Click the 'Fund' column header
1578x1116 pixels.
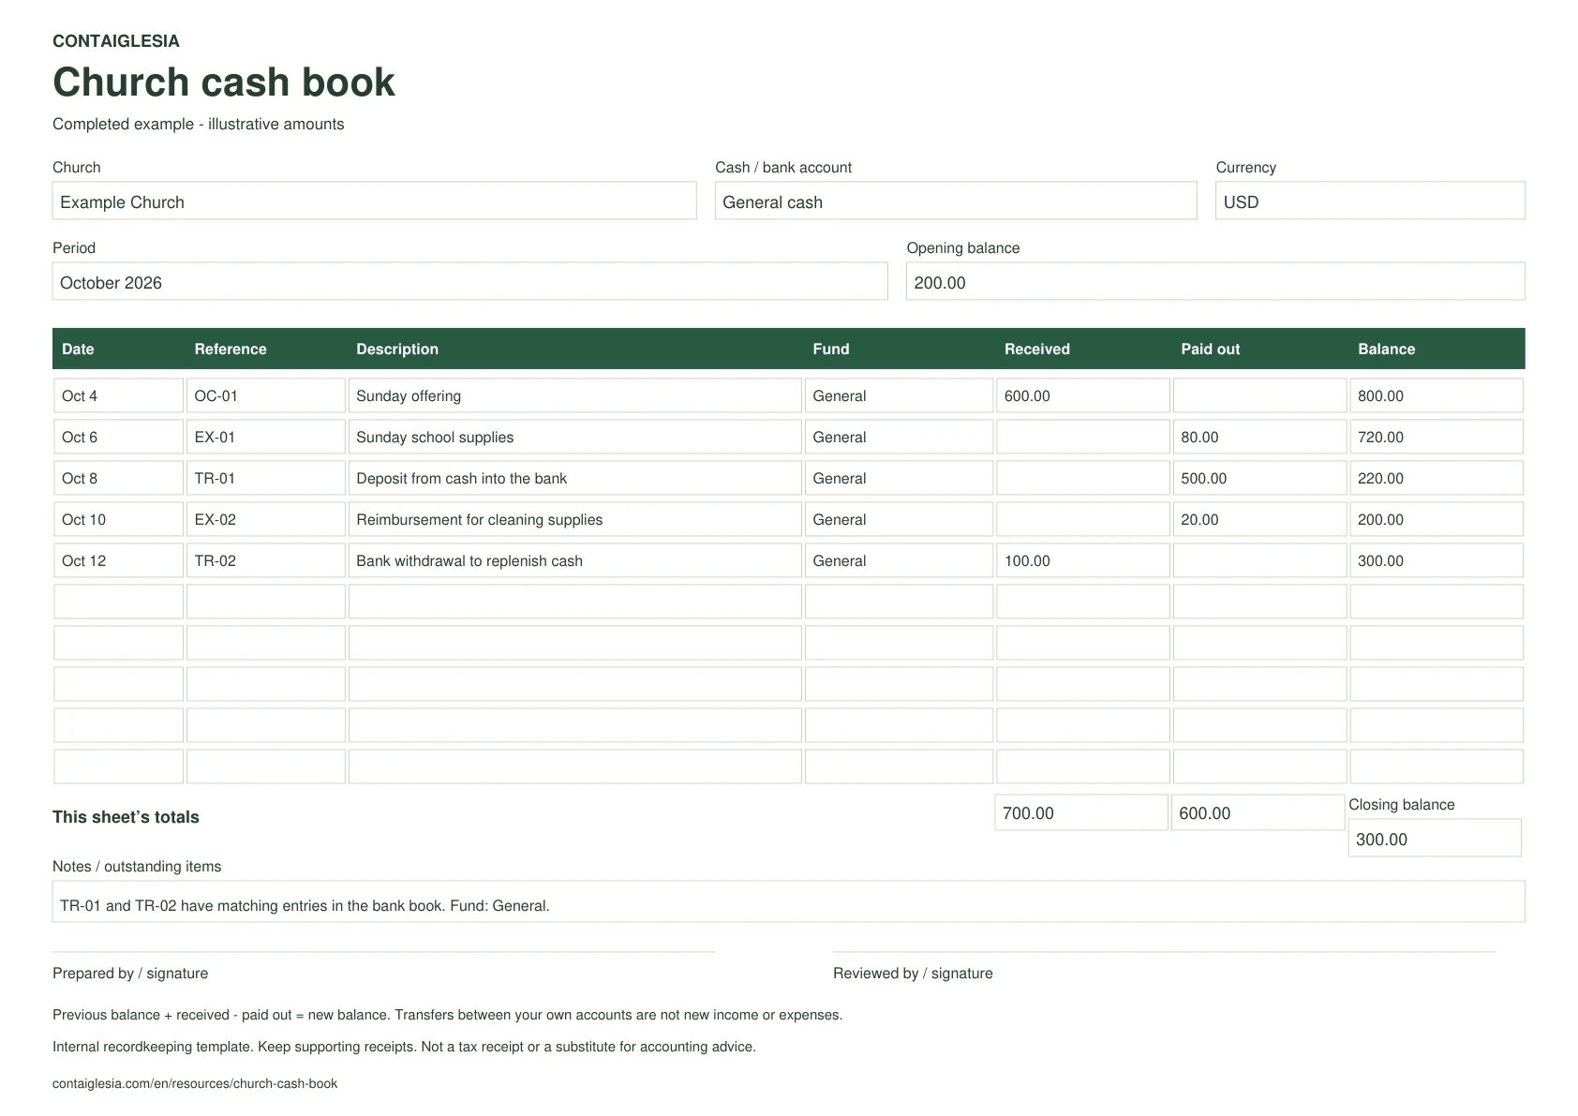pyautogui.click(x=831, y=350)
